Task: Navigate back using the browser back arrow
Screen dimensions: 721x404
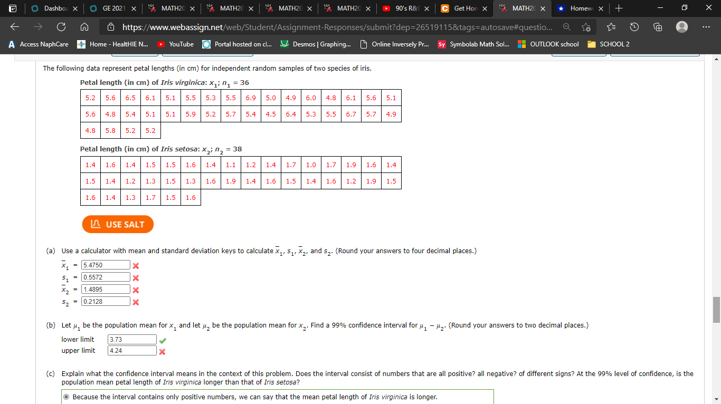Action: (14, 26)
